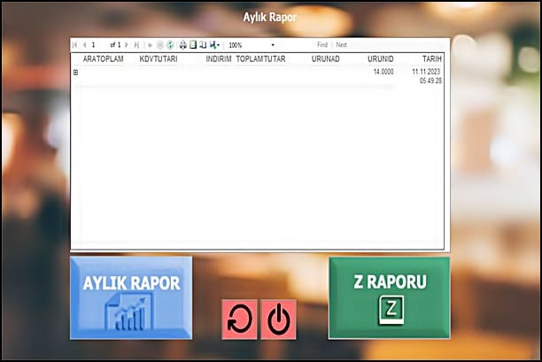The height and width of the screenshot is (362, 542).
Task: Click the Find link in toolbar
Action: [321, 44]
